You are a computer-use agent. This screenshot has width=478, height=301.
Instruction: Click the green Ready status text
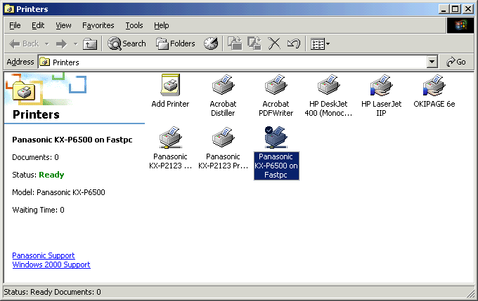(x=51, y=175)
